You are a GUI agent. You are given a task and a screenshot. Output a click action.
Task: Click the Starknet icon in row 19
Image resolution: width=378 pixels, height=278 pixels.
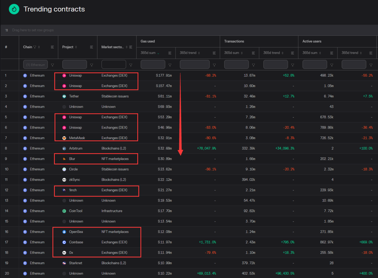64,263
